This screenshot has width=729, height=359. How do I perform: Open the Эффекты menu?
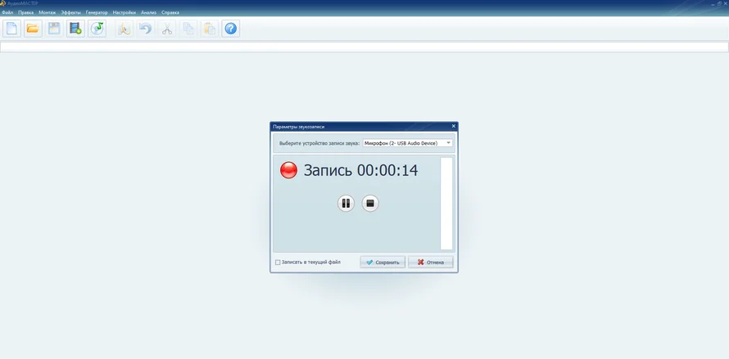(x=70, y=12)
